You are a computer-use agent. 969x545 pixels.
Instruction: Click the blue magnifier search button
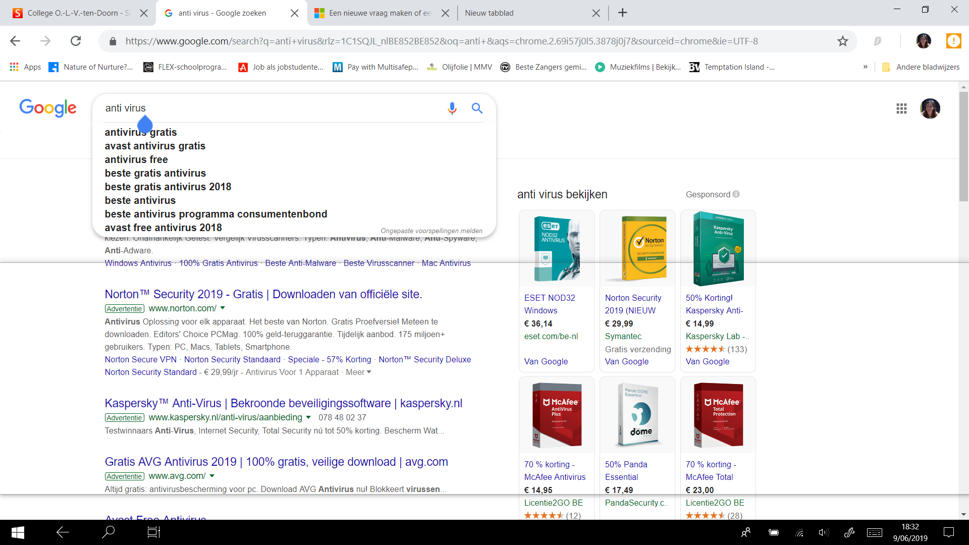point(477,108)
